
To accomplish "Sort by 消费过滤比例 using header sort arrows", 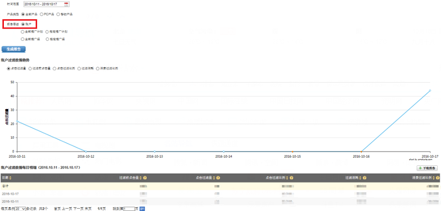I will 433,178.
